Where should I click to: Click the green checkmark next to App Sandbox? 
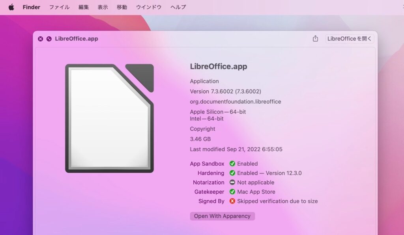(x=233, y=164)
